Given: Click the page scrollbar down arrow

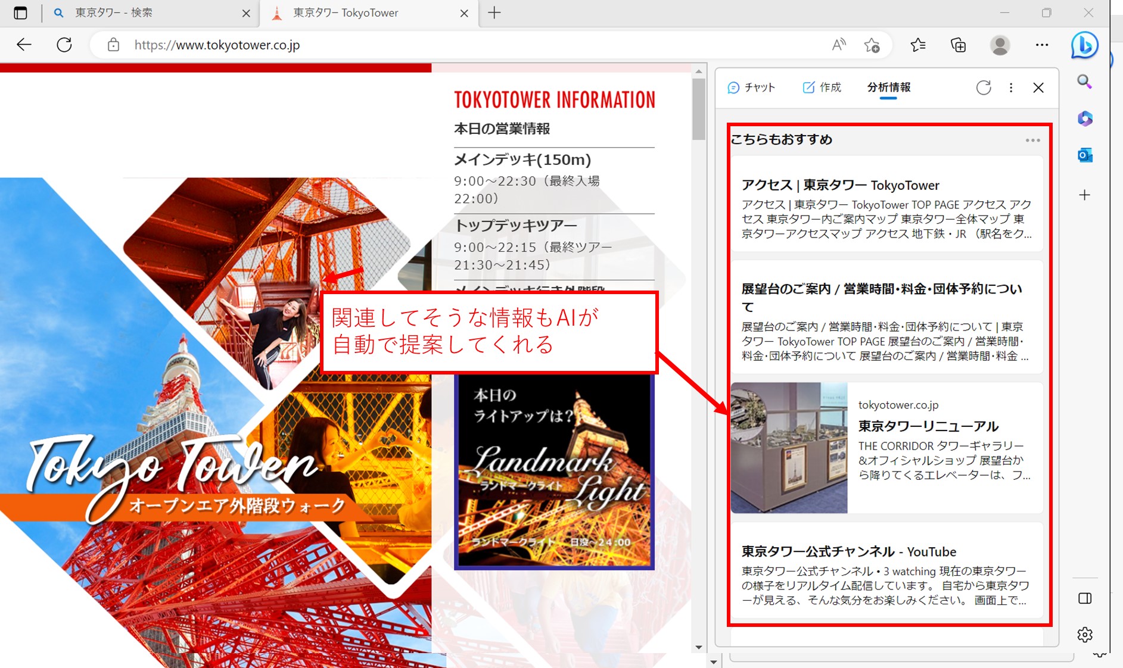Looking at the screenshot, I should (699, 647).
